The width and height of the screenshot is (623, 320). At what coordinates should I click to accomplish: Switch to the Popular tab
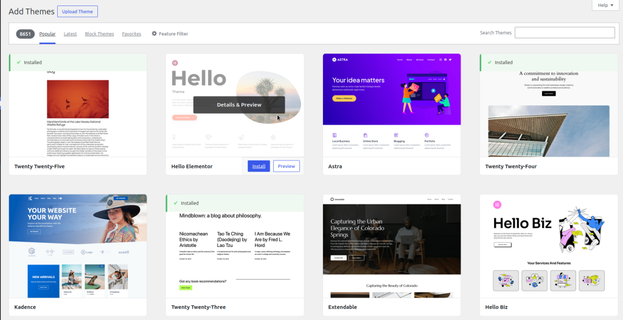pyautogui.click(x=47, y=34)
